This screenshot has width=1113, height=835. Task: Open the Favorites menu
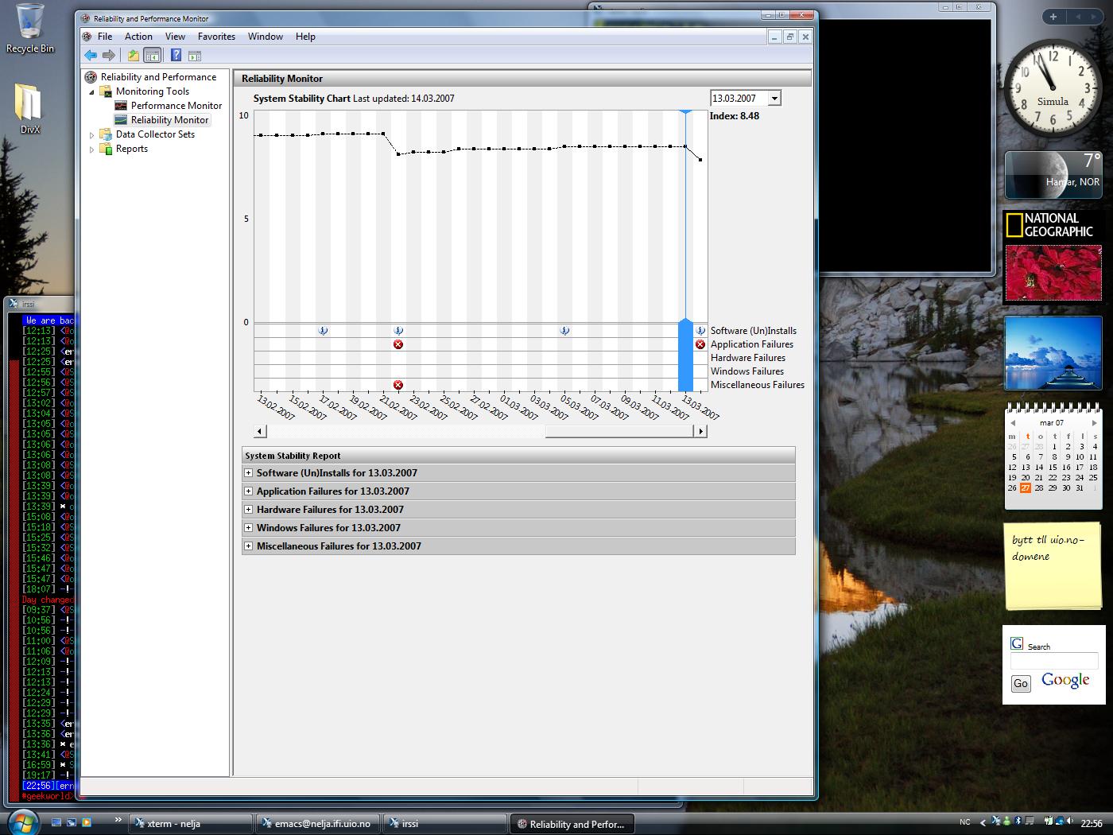tap(216, 37)
